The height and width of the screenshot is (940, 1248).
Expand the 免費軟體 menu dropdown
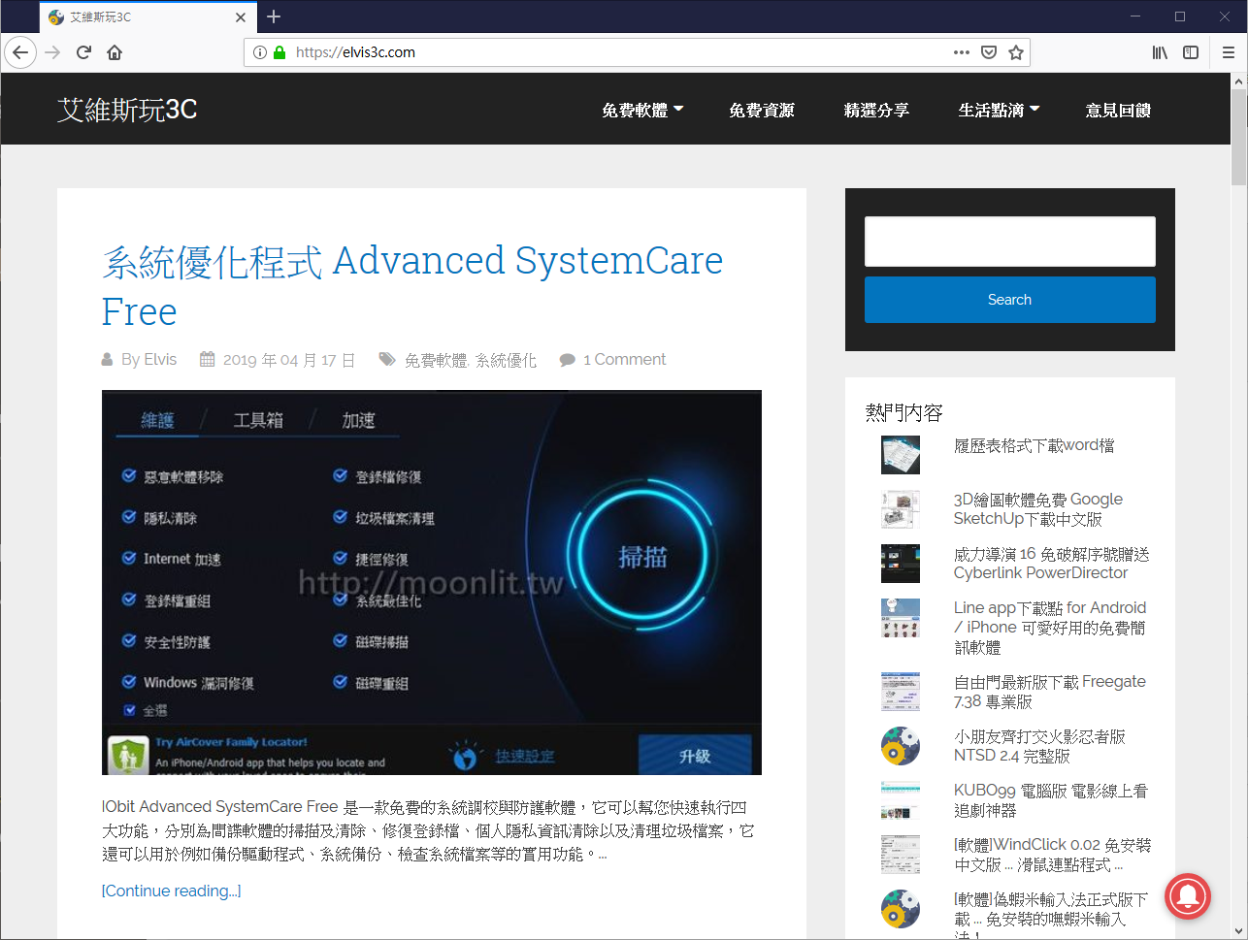point(642,110)
